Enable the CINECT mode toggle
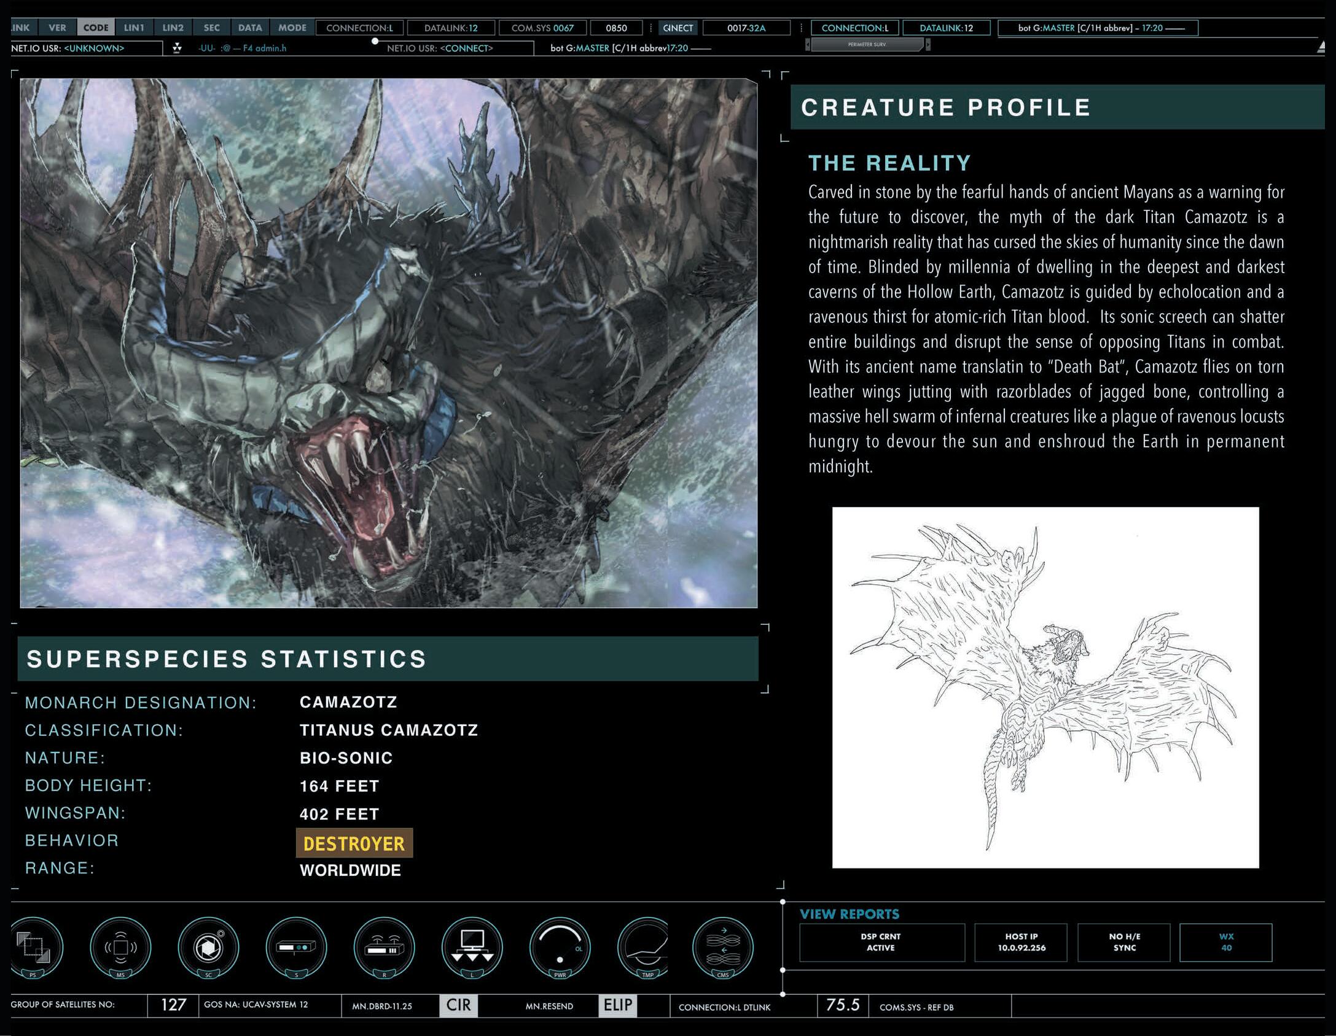This screenshot has height=1036, width=1336. tap(678, 28)
